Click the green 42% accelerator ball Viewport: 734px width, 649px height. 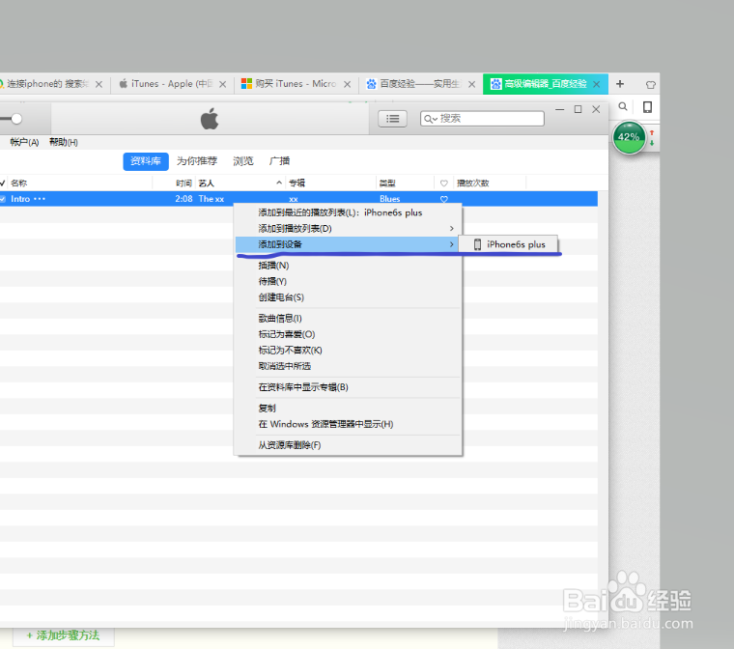point(629,137)
